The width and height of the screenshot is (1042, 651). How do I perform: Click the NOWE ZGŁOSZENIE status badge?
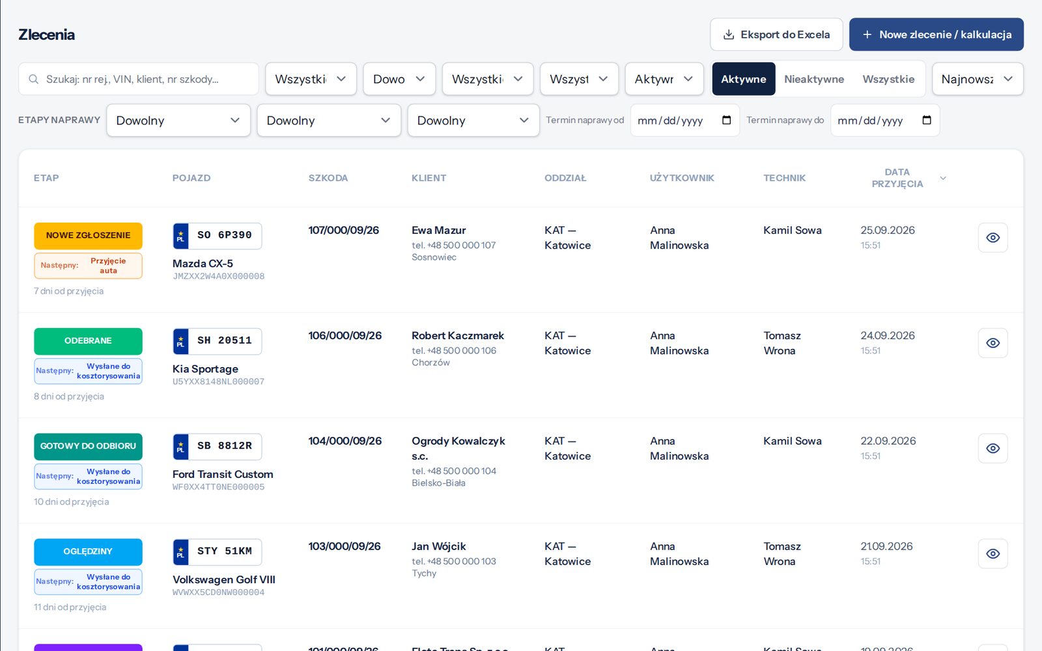click(88, 236)
